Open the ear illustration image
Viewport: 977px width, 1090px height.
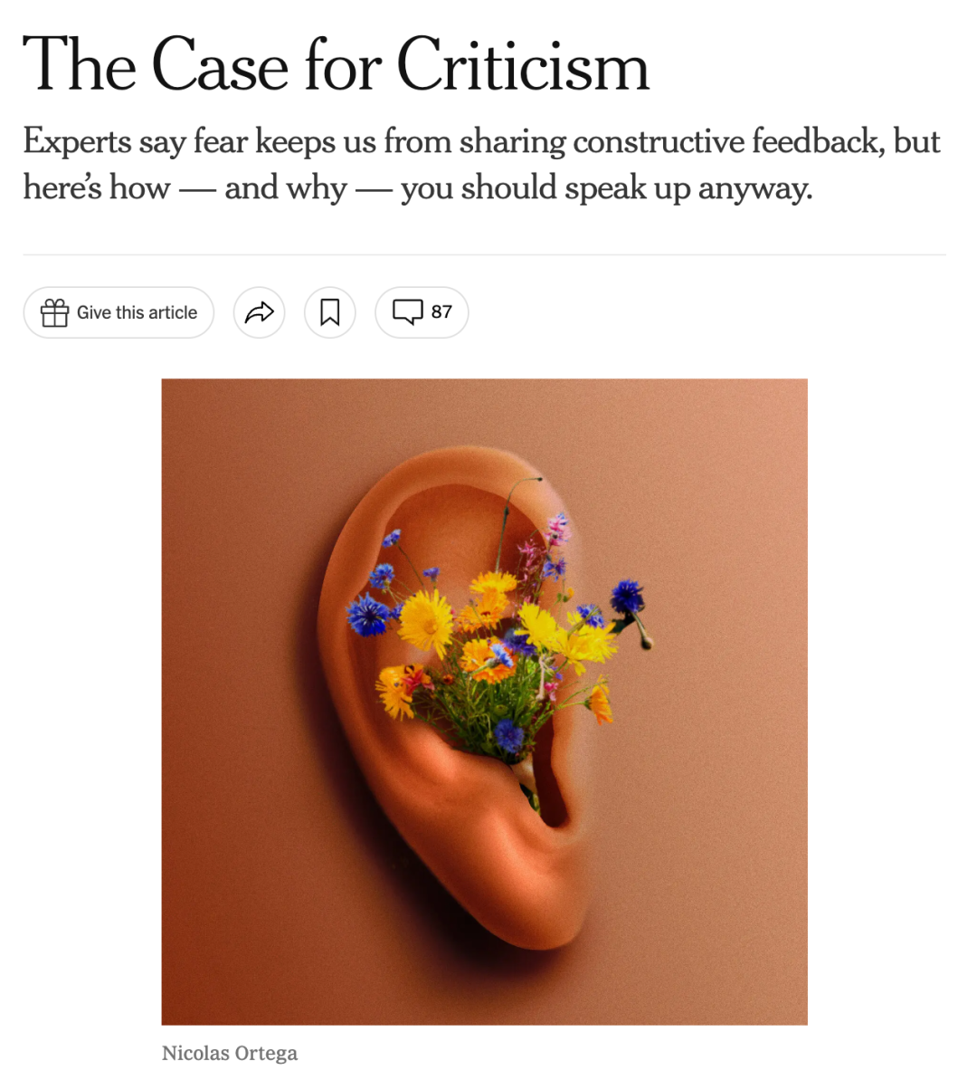tap(484, 702)
